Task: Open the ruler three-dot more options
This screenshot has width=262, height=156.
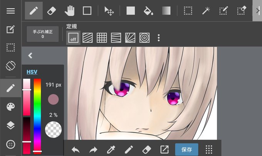Action: coord(159,38)
